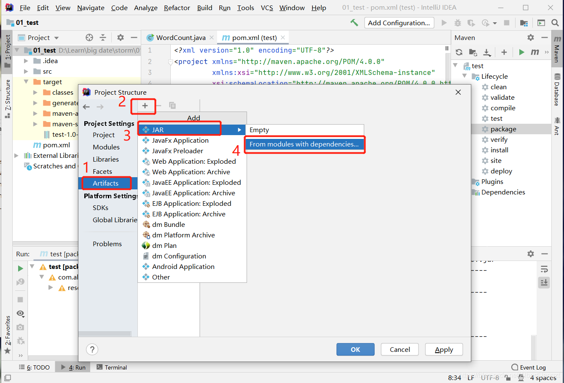Click Add Configuration button
564x383 pixels.
pyautogui.click(x=399, y=23)
